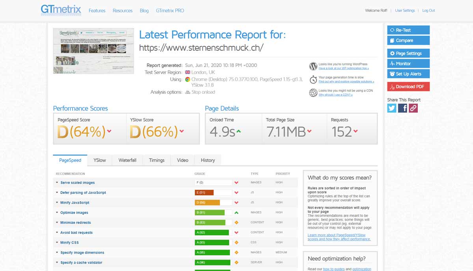This screenshot has height=271, width=473.
Task: Expand Avoid bad requests recommendation
Action: 76,232
